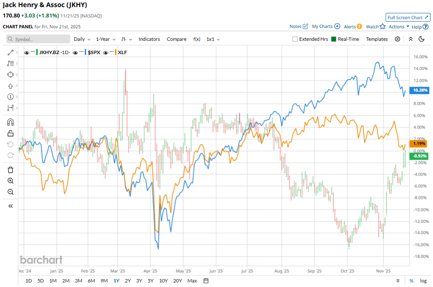Zoom in with the magnifier plus icon

click(11, 181)
